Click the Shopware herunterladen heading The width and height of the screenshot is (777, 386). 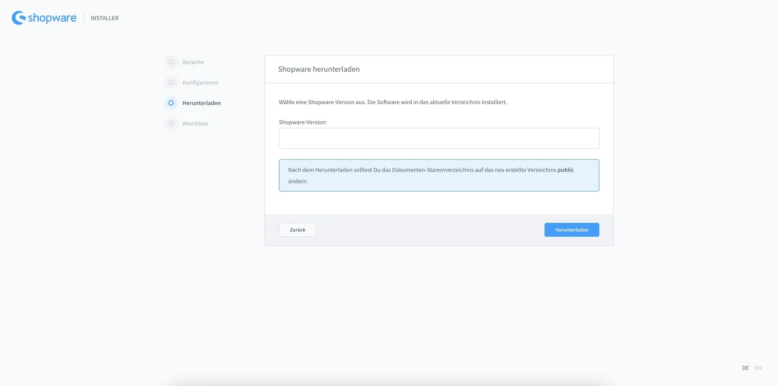(x=319, y=69)
